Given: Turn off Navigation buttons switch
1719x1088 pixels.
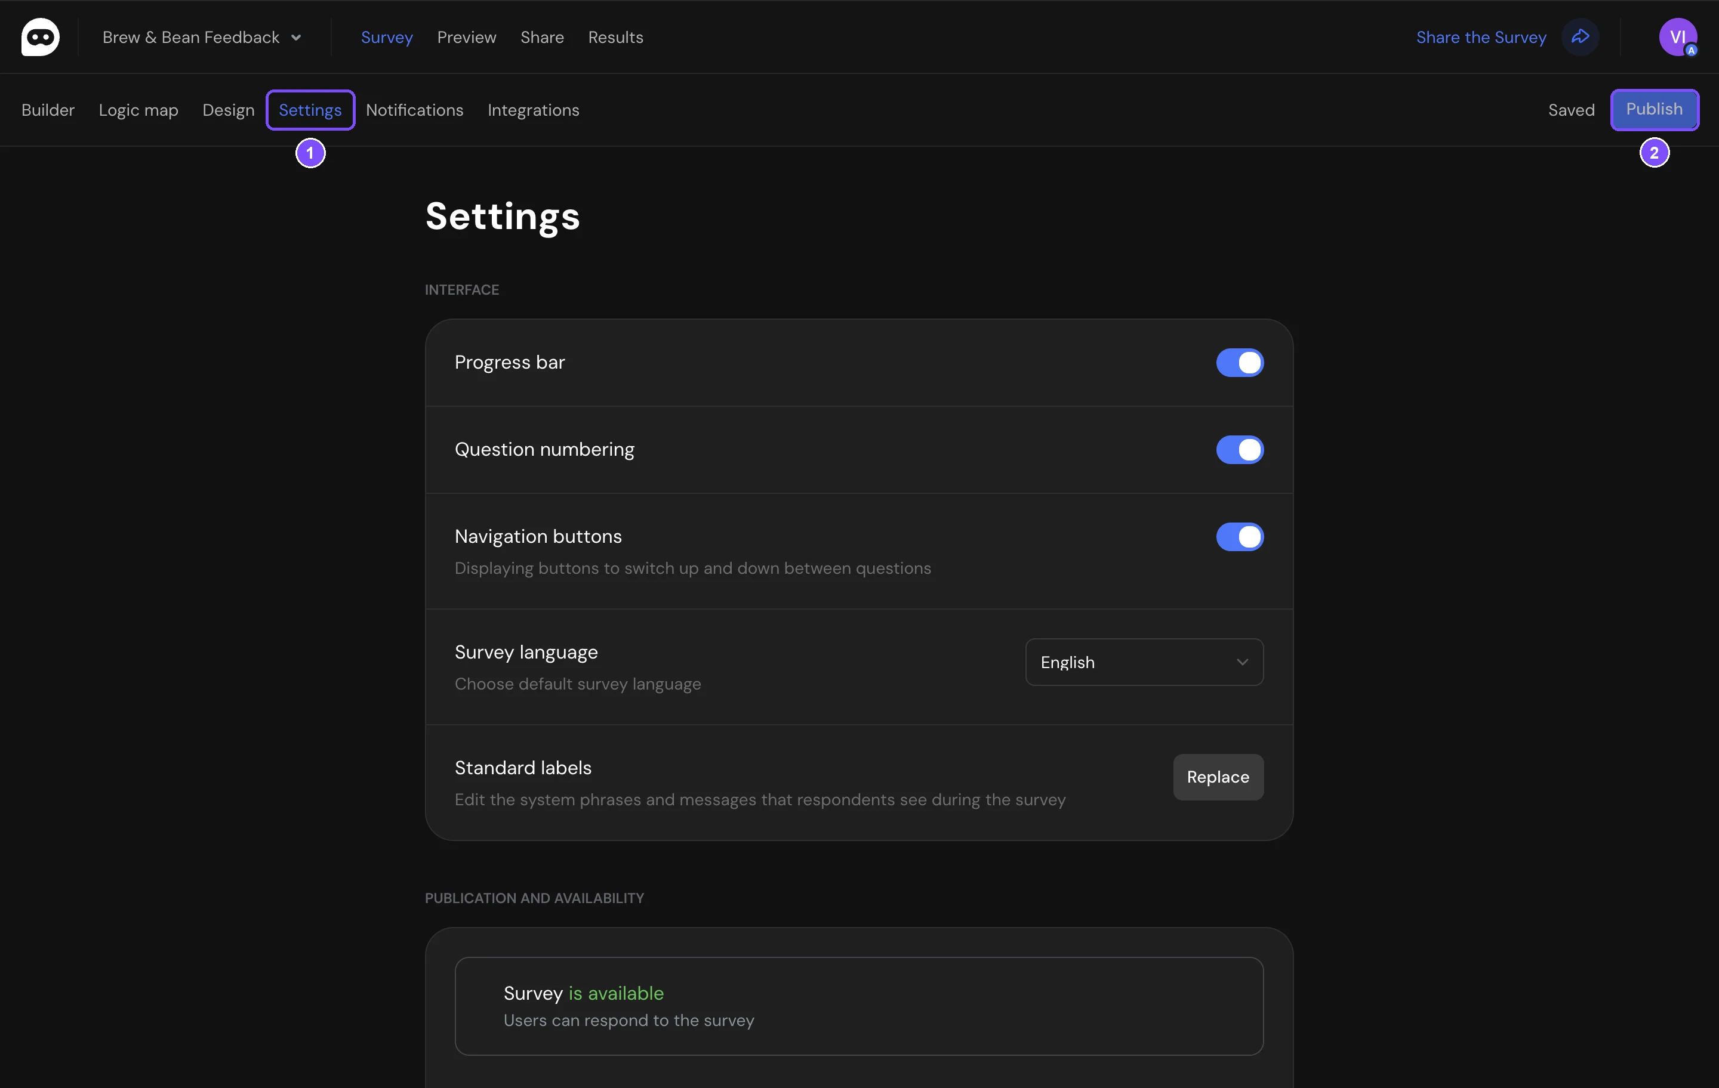Looking at the screenshot, I should tap(1239, 536).
